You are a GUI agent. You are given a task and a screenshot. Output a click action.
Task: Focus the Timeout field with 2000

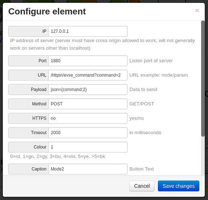click(88, 133)
